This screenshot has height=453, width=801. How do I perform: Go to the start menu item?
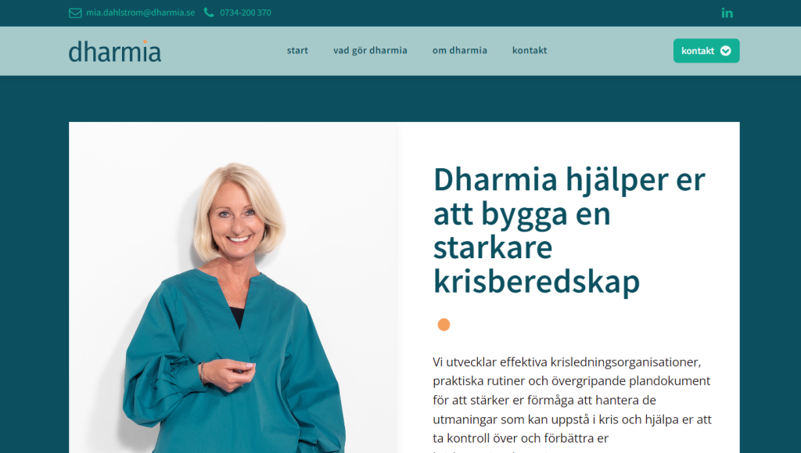(297, 50)
